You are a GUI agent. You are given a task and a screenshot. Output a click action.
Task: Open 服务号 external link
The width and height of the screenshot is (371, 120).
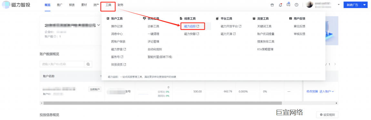click(117, 57)
